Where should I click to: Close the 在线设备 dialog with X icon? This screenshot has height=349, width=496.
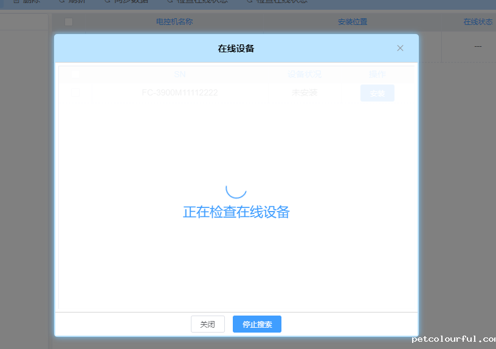click(x=400, y=48)
